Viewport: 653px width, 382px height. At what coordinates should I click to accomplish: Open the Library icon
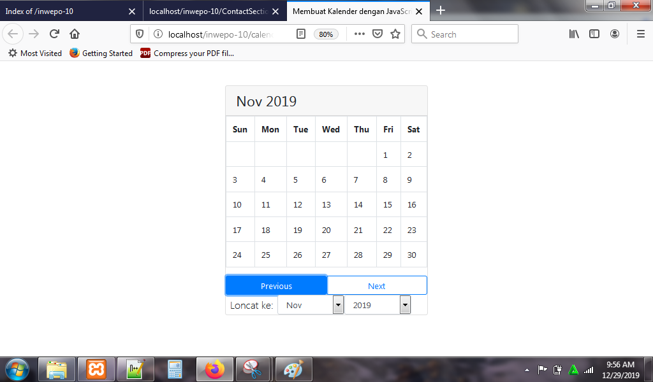click(x=574, y=34)
